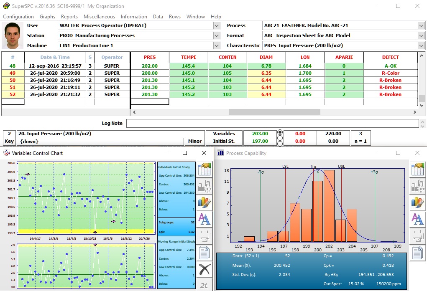Open data table icon in Process Capability window

click(x=418, y=169)
